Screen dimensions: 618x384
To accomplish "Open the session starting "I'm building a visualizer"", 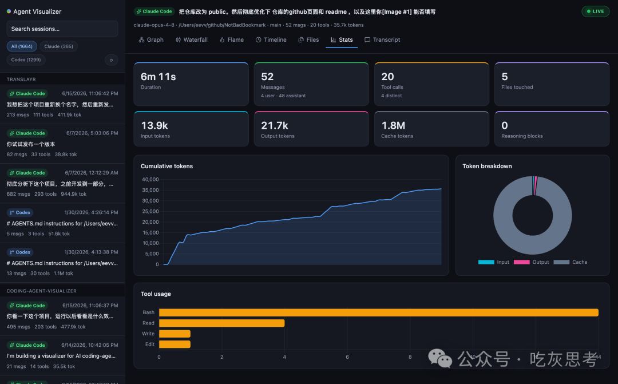I will (x=62, y=355).
